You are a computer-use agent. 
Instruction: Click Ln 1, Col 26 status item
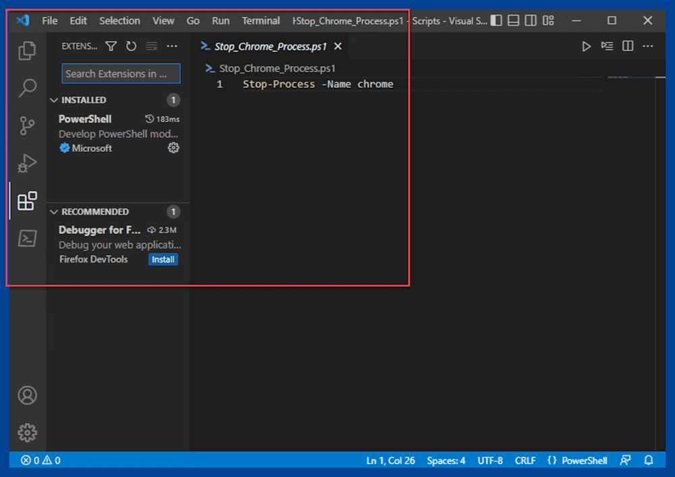[390, 461]
